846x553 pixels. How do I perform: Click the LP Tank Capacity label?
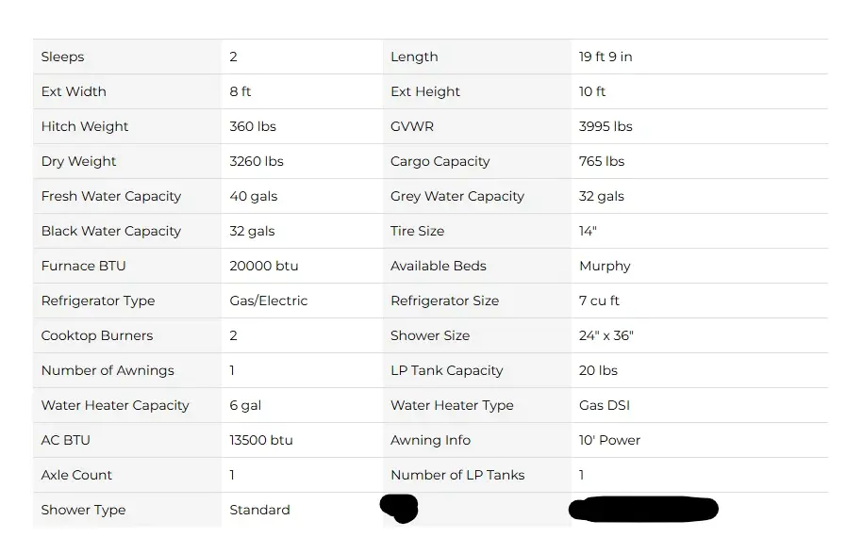coord(447,371)
